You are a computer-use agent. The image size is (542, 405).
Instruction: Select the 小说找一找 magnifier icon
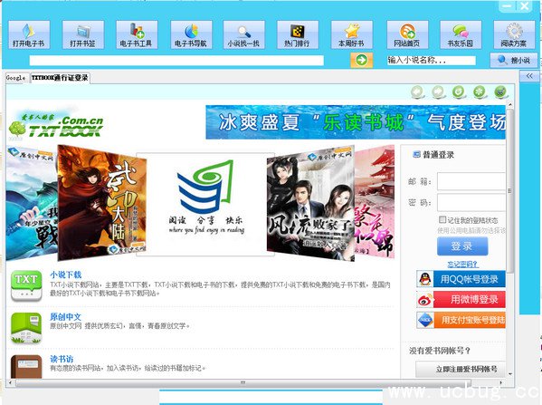click(x=244, y=34)
